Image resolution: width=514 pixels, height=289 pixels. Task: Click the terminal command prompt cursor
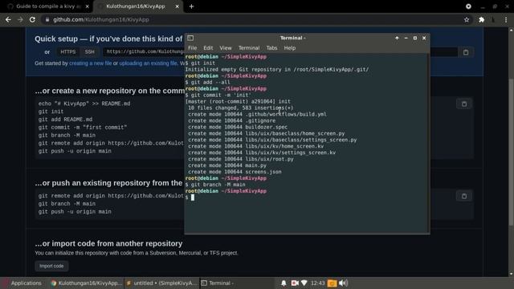click(193, 197)
